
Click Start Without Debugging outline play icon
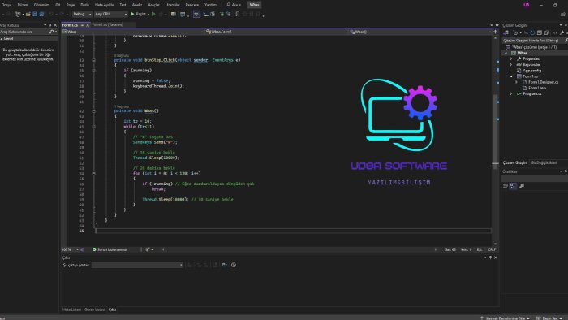pos(153,14)
